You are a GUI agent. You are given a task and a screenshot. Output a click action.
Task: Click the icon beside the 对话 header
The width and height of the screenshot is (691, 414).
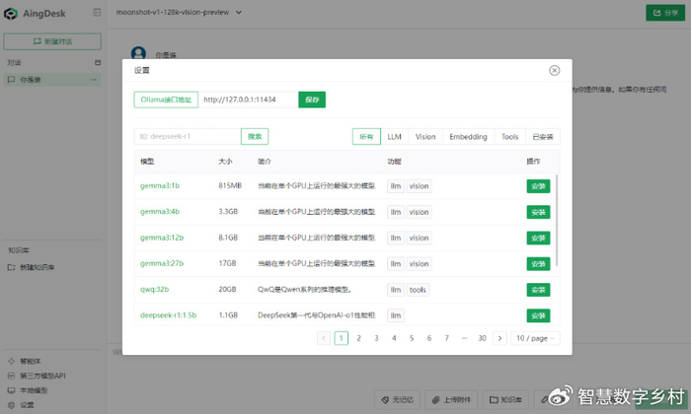point(97,62)
